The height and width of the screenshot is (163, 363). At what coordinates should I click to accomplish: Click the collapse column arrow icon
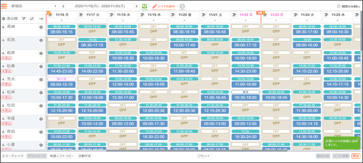click(41, 19)
